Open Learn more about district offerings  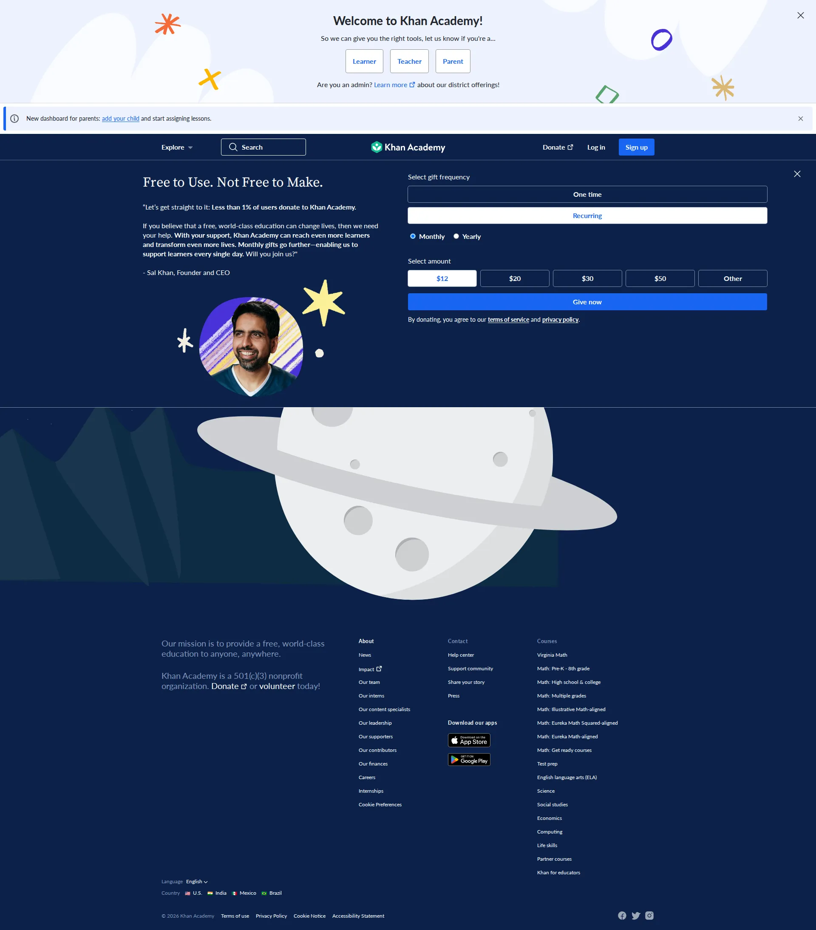(394, 85)
